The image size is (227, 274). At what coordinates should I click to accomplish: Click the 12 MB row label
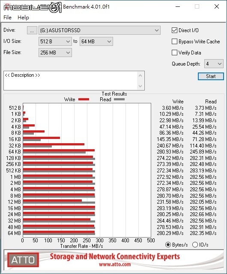tap(14, 202)
